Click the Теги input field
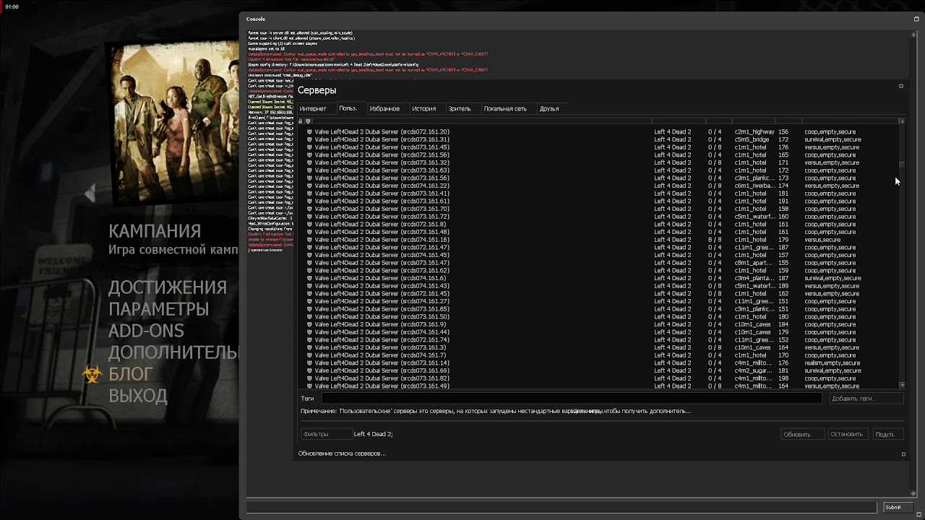Image resolution: width=925 pixels, height=520 pixels. (571, 399)
